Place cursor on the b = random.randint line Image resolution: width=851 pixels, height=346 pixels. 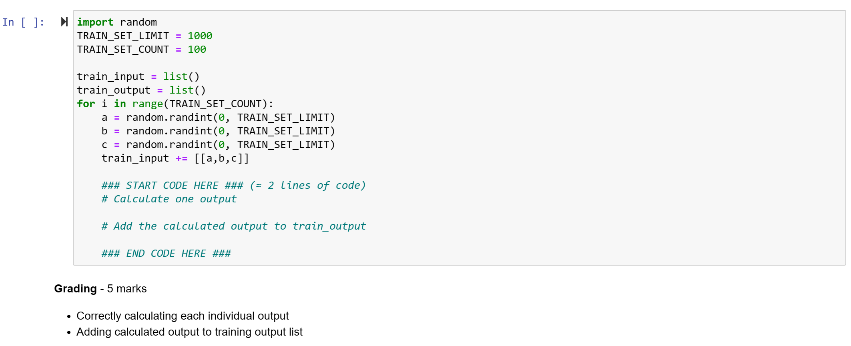tap(218, 131)
